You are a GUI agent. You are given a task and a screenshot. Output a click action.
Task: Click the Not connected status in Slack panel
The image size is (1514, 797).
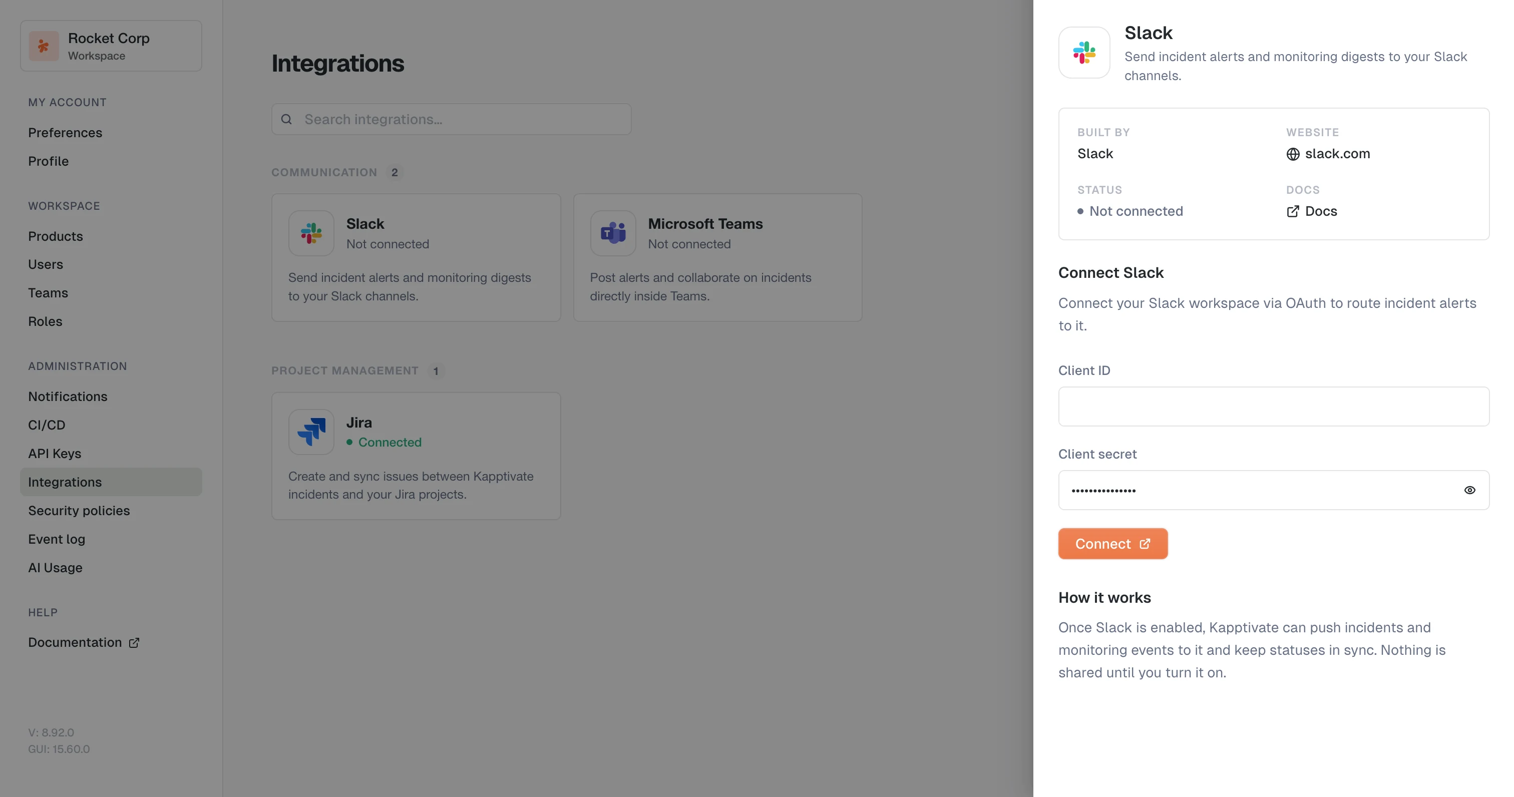[1130, 212]
